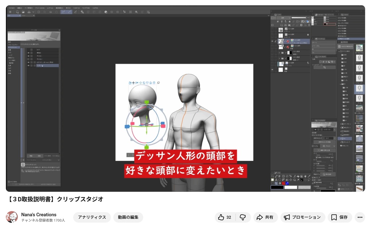Select the Move tool in the tool palette
The height and width of the screenshot is (225, 370).
coord(291,180)
